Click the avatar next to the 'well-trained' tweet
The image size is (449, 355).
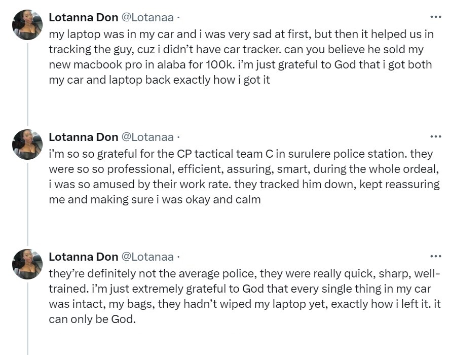click(x=27, y=264)
